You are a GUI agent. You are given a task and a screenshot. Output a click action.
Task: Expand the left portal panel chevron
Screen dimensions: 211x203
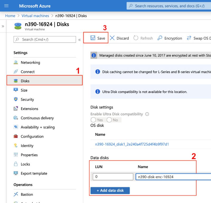coord(3,26)
